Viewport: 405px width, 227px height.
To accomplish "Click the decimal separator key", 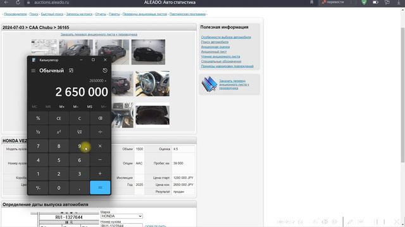I will [x=79, y=188].
